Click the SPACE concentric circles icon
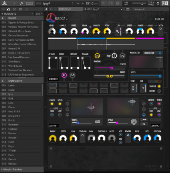170x173 pixels. pyautogui.click(x=134, y=122)
